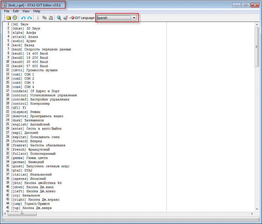Open the Edit menu
Viewport: 262px width, 224px height.
pyautogui.click(x=16, y=11)
